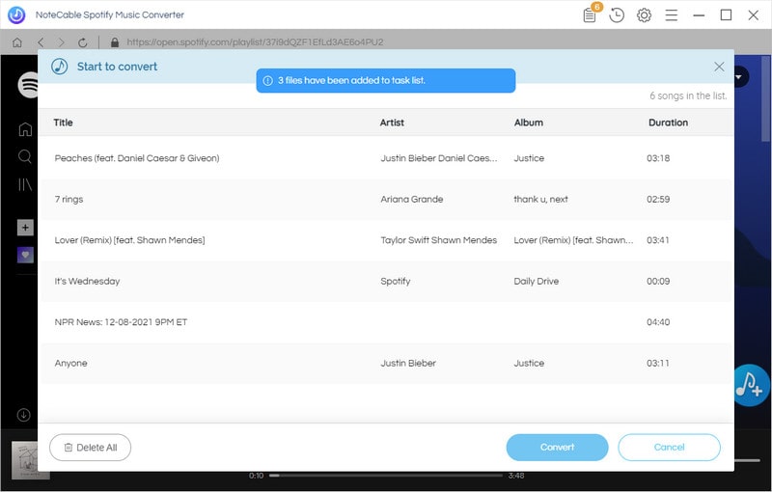Select the 7 rings song title
Viewport: 772px width, 492px height.
[69, 200]
